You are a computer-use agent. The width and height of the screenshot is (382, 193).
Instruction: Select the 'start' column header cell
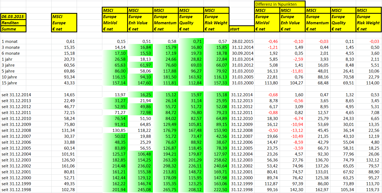pyautogui.click(x=242, y=29)
